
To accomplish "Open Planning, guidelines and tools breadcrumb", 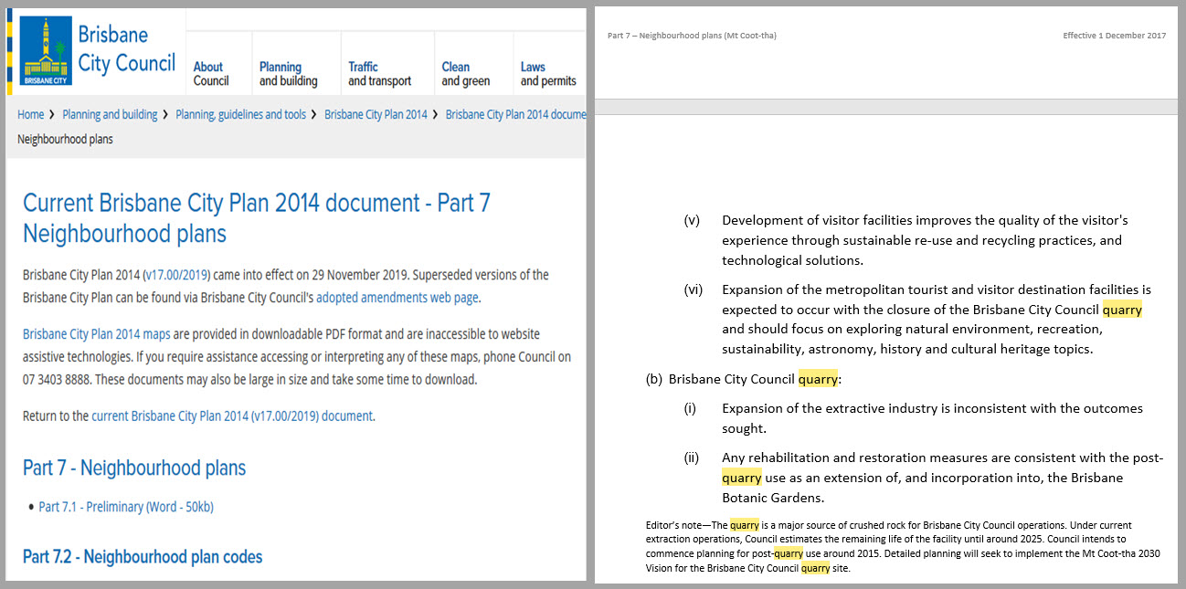I will pyautogui.click(x=240, y=114).
